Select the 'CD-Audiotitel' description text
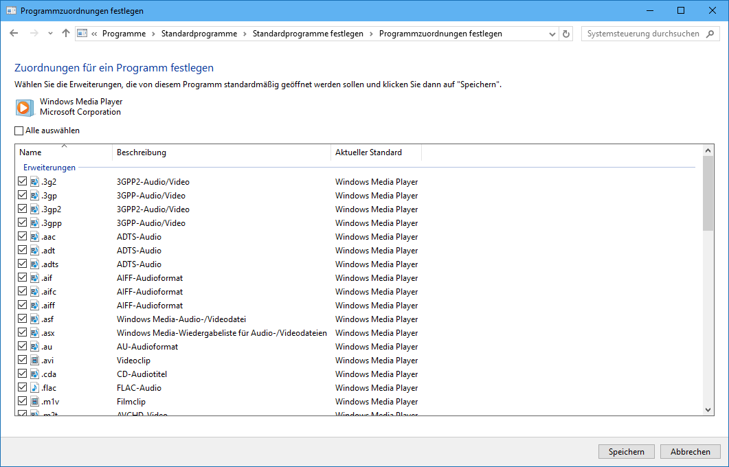The width and height of the screenshot is (729, 467). point(142,374)
